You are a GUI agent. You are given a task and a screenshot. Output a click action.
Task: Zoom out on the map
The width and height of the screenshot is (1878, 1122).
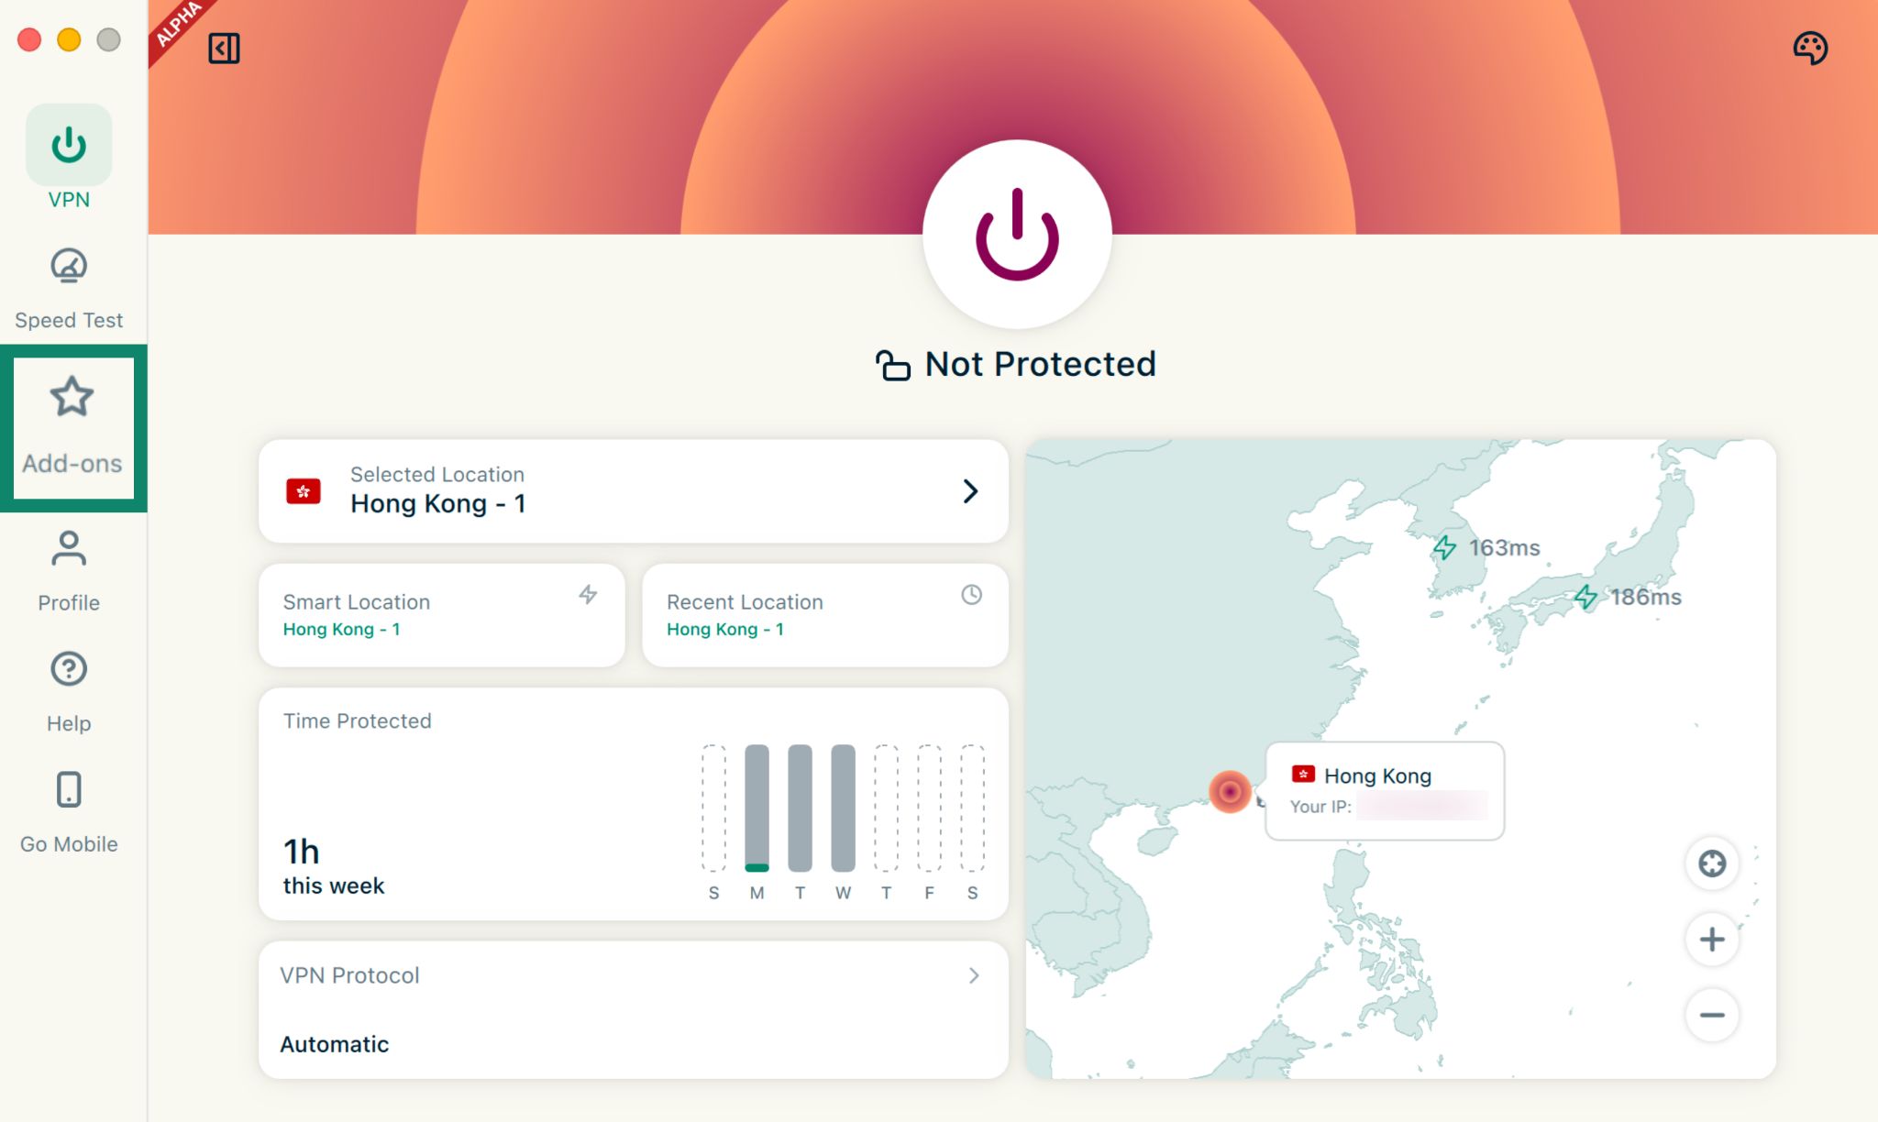pos(1711,1015)
